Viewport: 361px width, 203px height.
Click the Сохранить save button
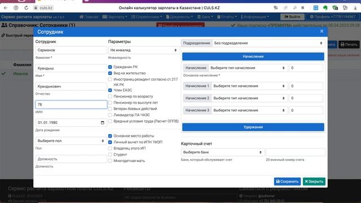(x=287, y=182)
